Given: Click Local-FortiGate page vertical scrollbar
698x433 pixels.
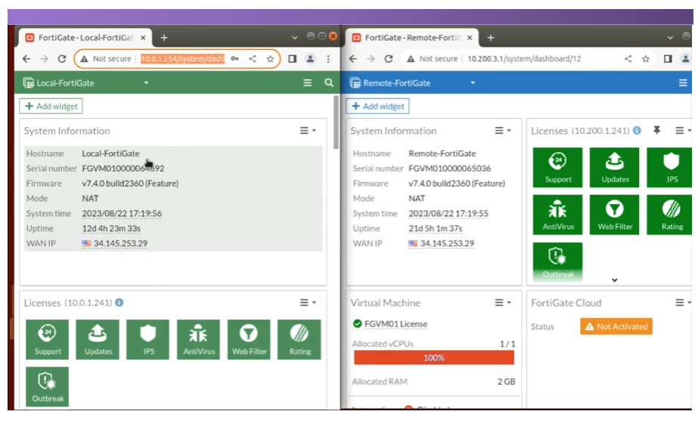Looking at the screenshot, I should click(336, 122).
